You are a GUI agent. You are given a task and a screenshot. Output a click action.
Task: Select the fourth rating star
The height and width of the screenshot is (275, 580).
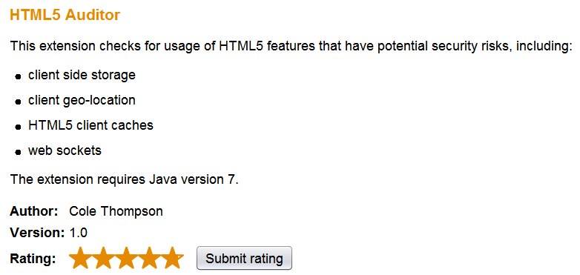point(149,258)
